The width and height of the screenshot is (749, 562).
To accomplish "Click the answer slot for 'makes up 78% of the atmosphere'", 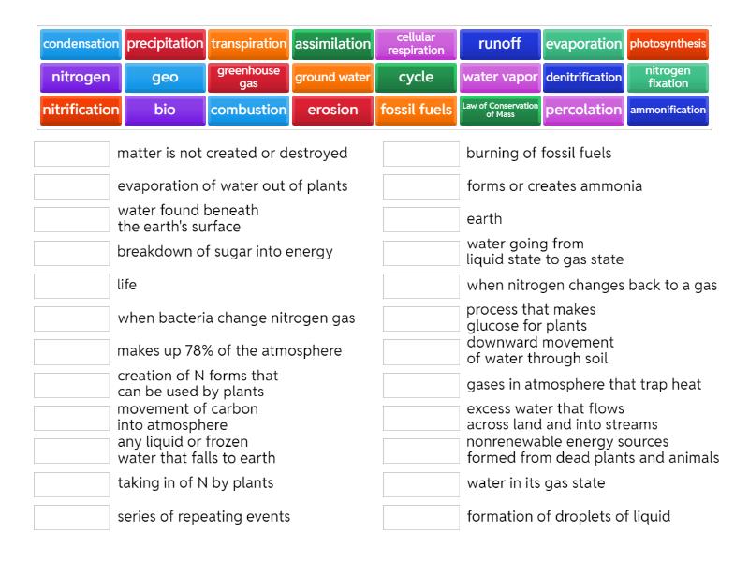I will pyautogui.click(x=69, y=351).
